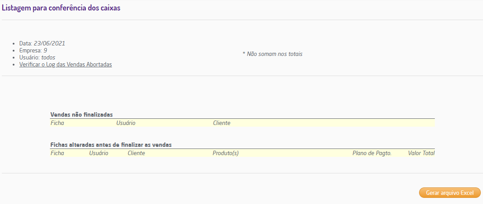Select the date value 23/06/2021
Screen dimensions: 483x204
pos(49,43)
